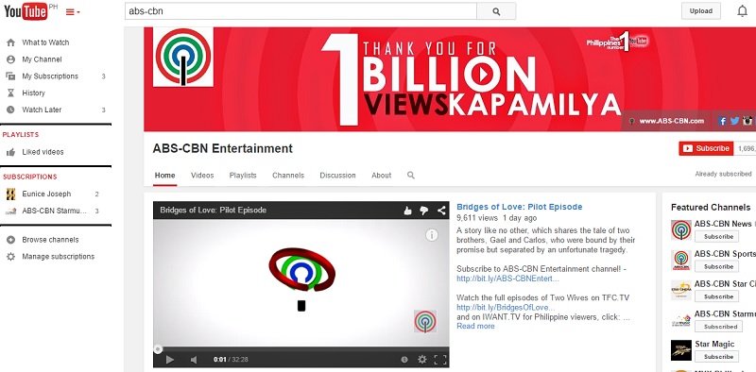Click the Watch Later clock in player
This screenshot has width=756, height=372.
coord(404,360)
